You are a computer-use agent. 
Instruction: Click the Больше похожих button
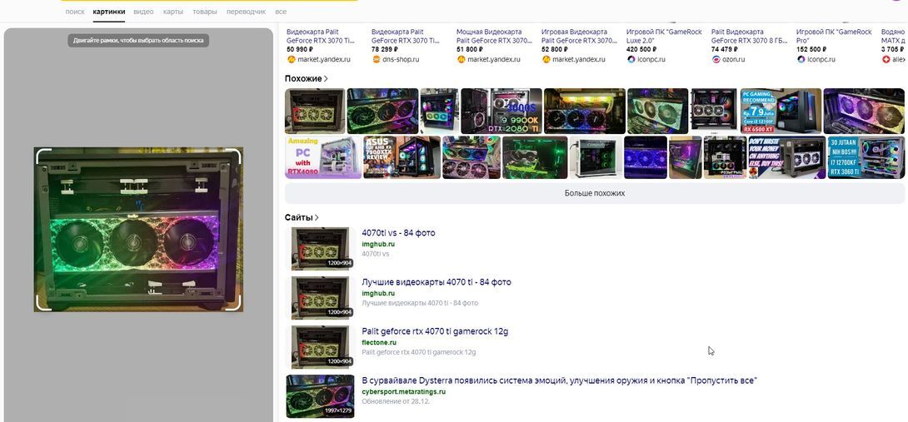click(x=594, y=193)
